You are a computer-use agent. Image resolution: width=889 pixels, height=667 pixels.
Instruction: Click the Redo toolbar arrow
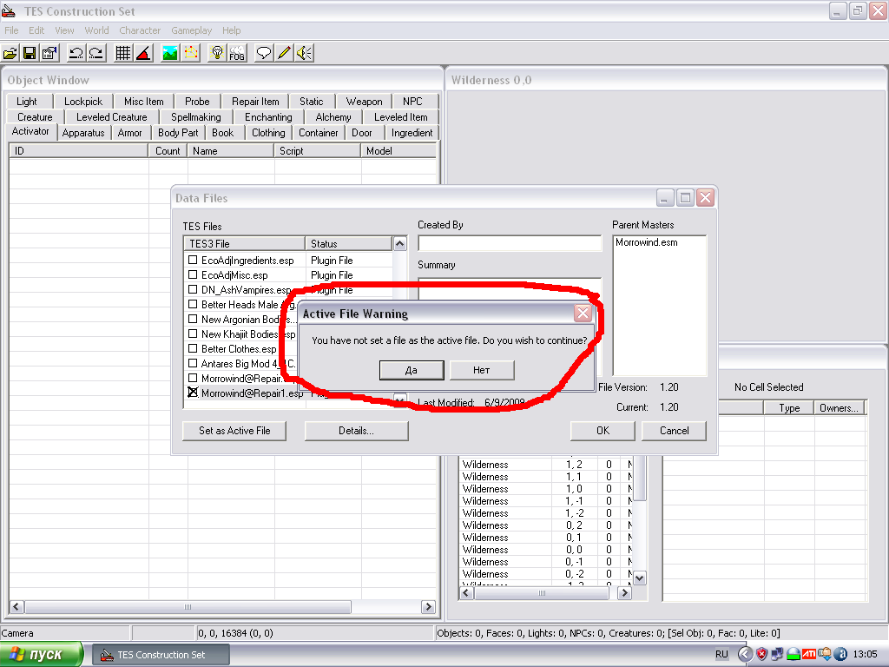(x=96, y=53)
